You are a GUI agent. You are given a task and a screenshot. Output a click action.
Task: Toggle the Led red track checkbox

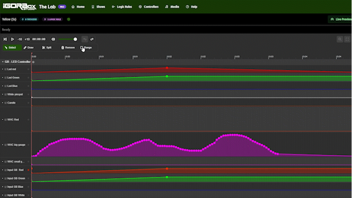[6, 69]
